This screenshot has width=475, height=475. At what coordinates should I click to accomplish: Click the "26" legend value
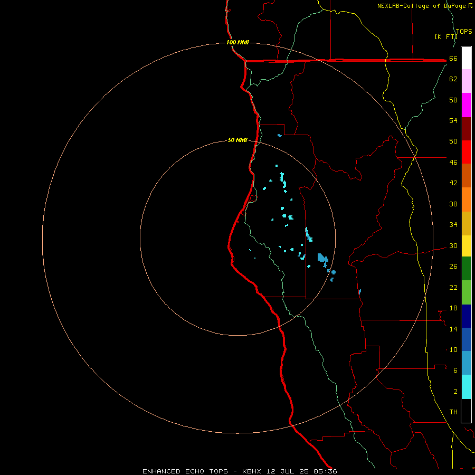point(453,267)
